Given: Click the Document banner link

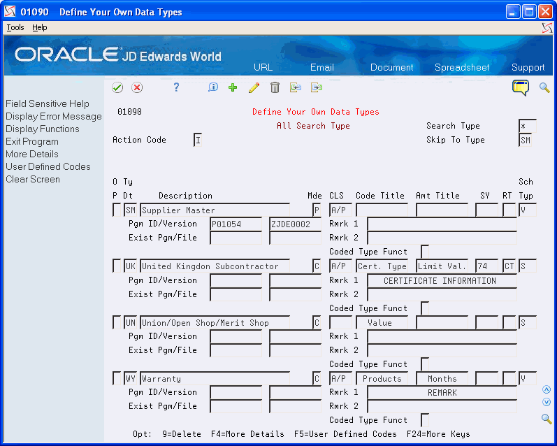Looking at the screenshot, I should tap(392, 67).
